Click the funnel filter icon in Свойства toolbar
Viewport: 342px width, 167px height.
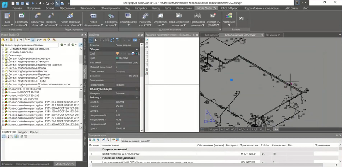click(117, 40)
